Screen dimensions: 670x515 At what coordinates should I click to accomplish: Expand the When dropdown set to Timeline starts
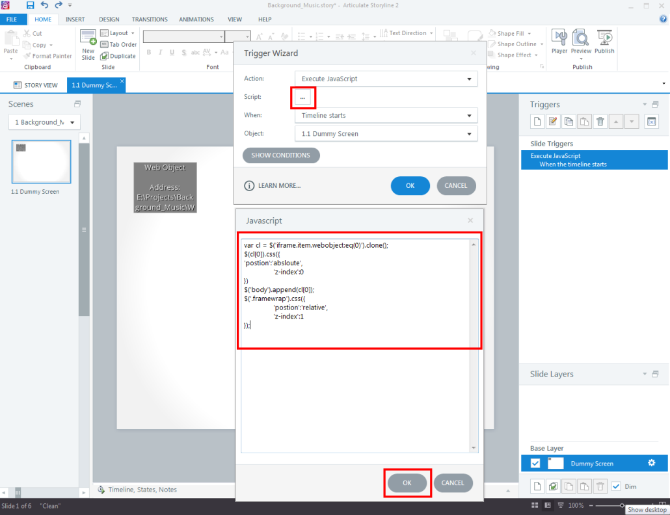(386, 115)
